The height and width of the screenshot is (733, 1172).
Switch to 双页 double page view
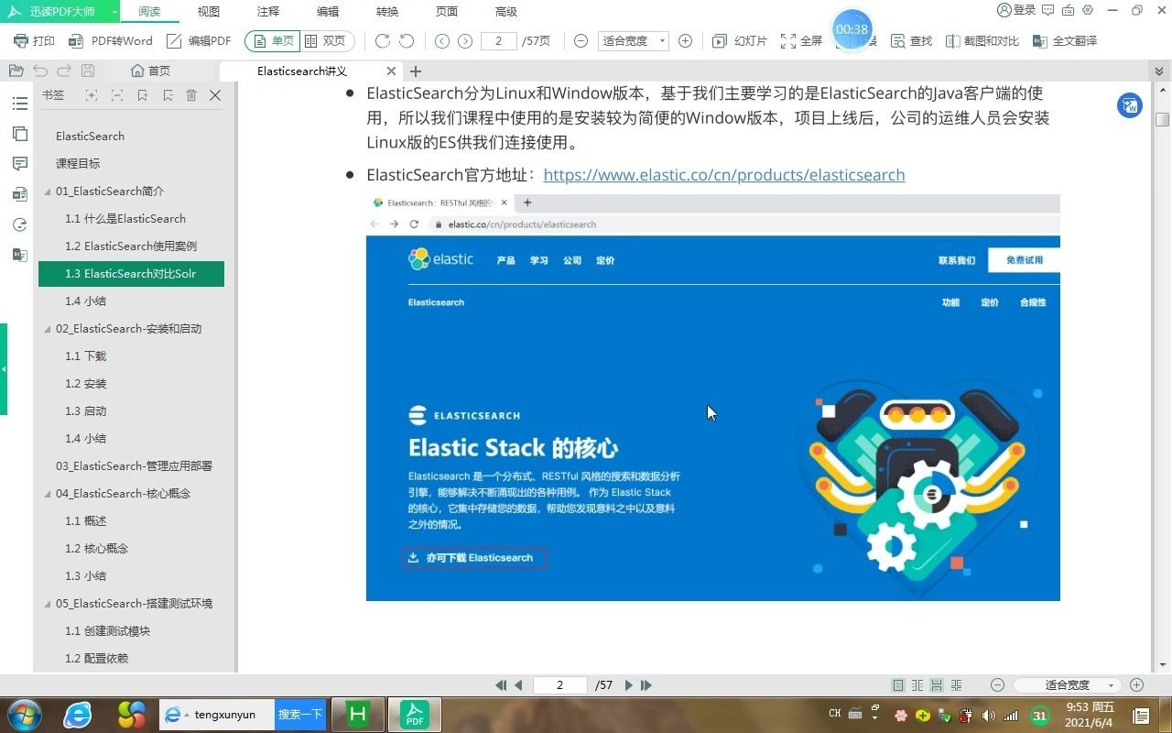[326, 41]
